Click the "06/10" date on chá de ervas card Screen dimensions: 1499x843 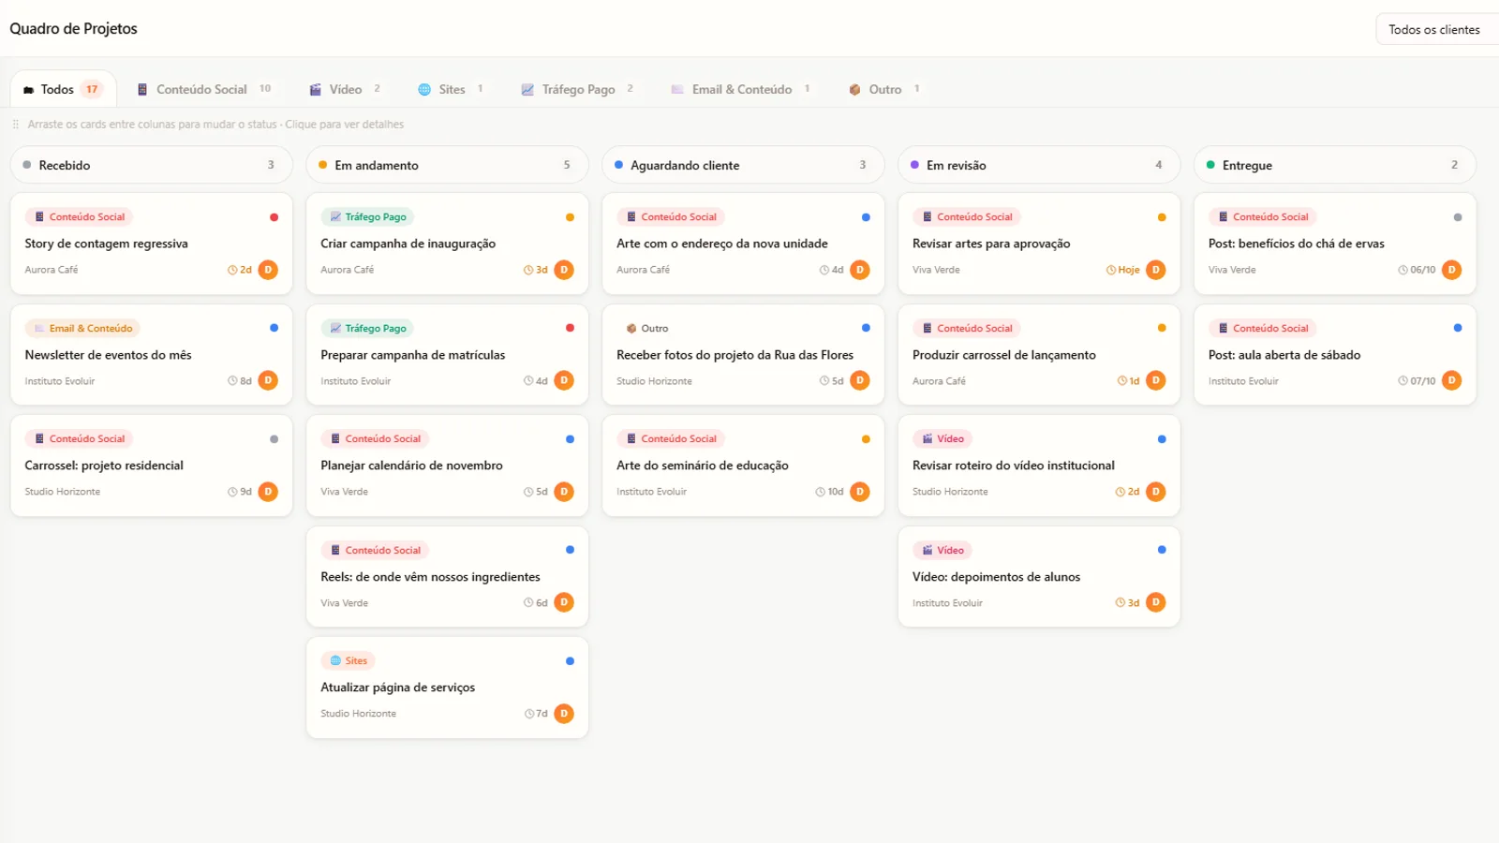[1423, 270]
